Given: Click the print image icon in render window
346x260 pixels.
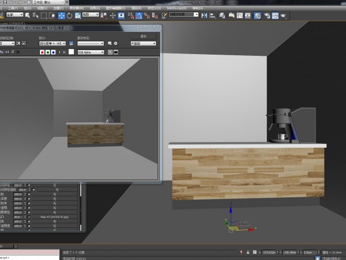Looking at the screenshot, I should click(13, 52).
